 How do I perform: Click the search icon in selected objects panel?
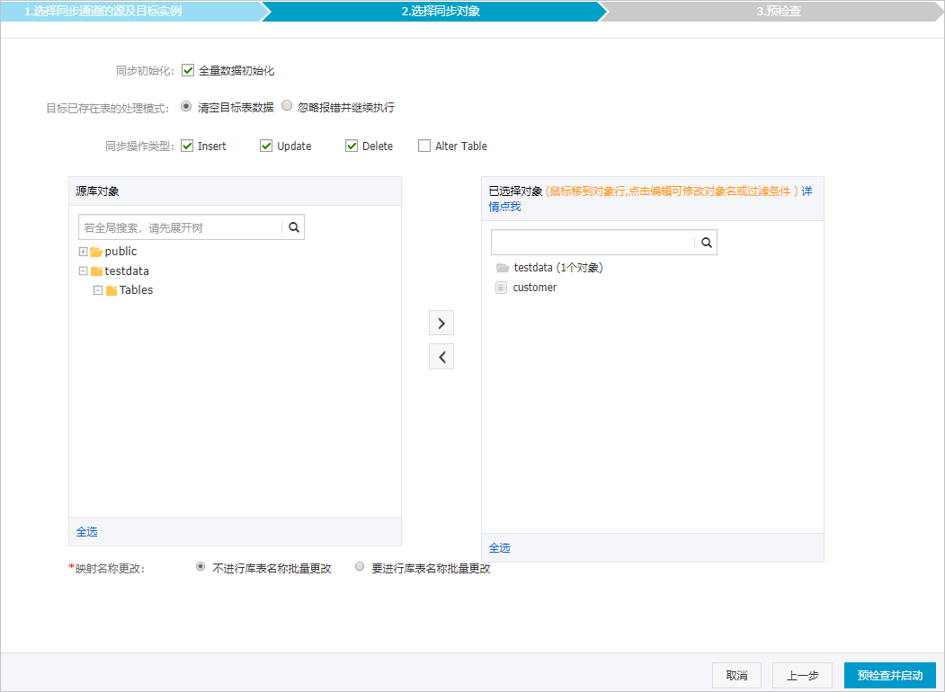[x=707, y=242]
